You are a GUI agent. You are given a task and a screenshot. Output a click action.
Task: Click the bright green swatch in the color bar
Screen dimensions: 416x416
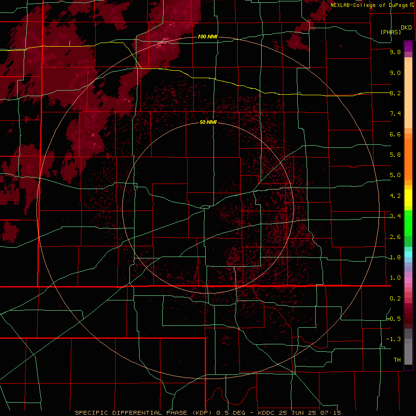(x=408, y=224)
